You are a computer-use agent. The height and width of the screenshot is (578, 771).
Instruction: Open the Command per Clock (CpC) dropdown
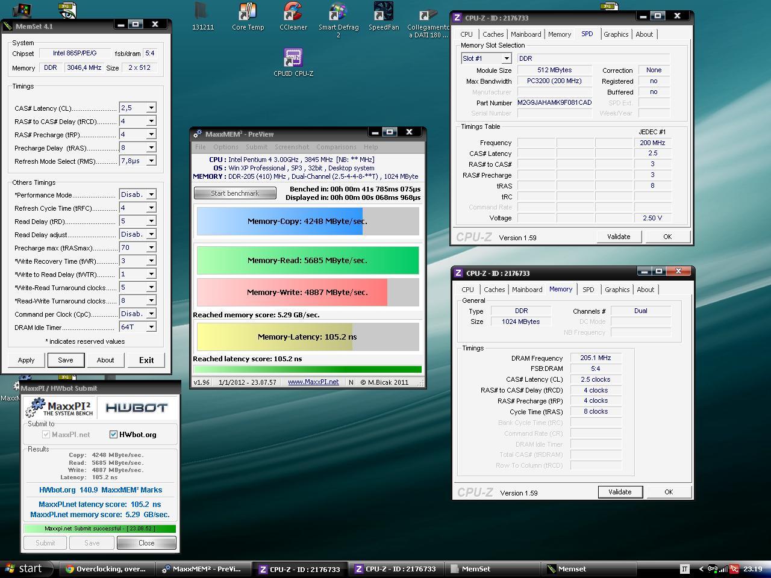pyautogui.click(x=151, y=314)
